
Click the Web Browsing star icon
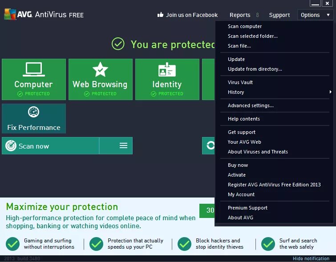(x=100, y=69)
